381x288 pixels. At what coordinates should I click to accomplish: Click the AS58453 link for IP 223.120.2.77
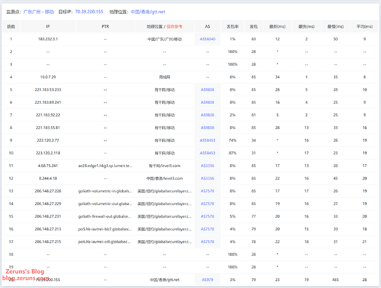[208, 140]
